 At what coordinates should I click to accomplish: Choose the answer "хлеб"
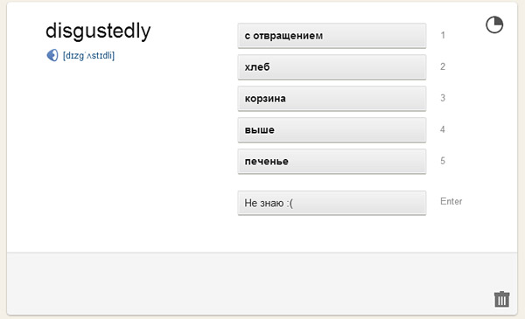pos(332,67)
